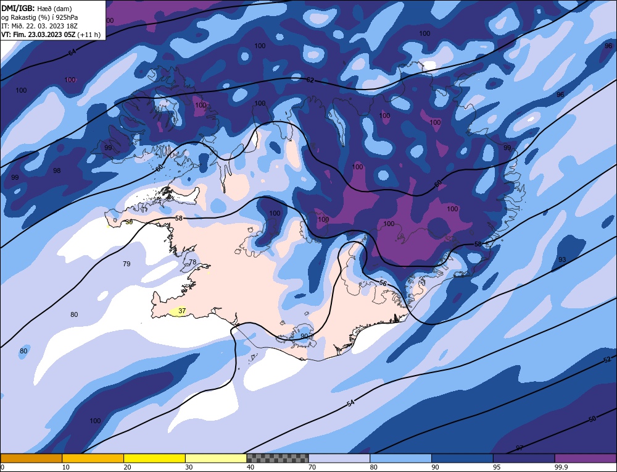Image resolution: width=617 pixels, height=472 pixels.
Task: Click the humidity value 78
Action: coord(193,262)
